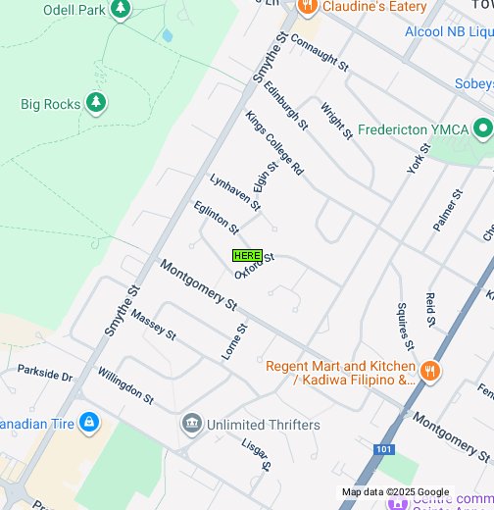Click the Kings College Rd street label
The height and width of the screenshot is (510, 494).
(274, 143)
